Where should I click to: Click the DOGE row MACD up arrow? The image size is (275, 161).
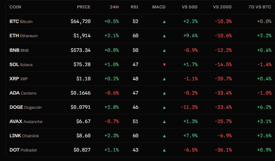164,107
